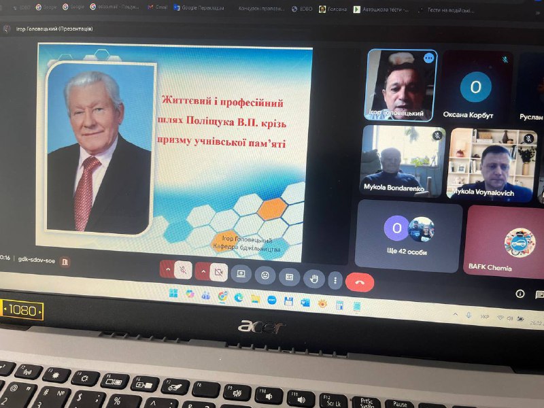Raise hand in the meeting
Image resolution: width=544 pixels, height=408 pixels.
(313, 277)
